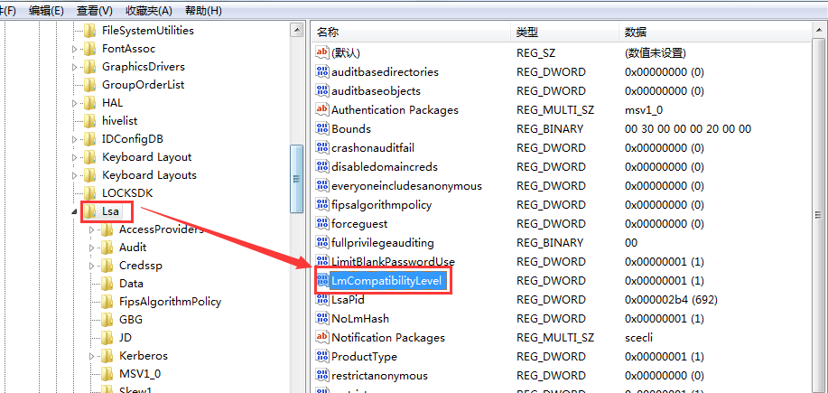Screen dimensions: 828x393
Task: Click the GraphicsDrivers folder icon
Action: pos(89,67)
